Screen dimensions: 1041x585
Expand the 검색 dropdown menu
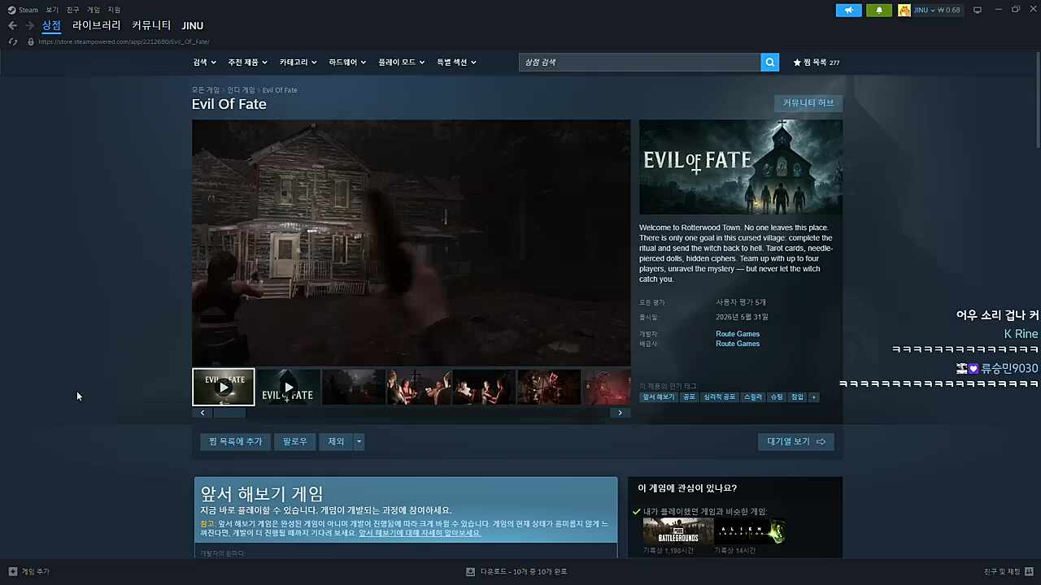point(204,63)
